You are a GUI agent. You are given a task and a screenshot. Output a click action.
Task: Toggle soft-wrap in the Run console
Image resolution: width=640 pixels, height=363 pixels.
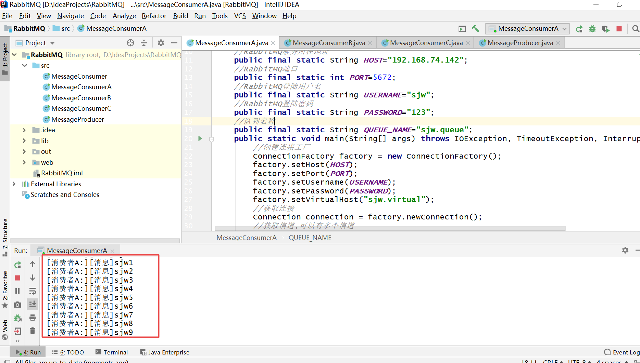pos(33,291)
